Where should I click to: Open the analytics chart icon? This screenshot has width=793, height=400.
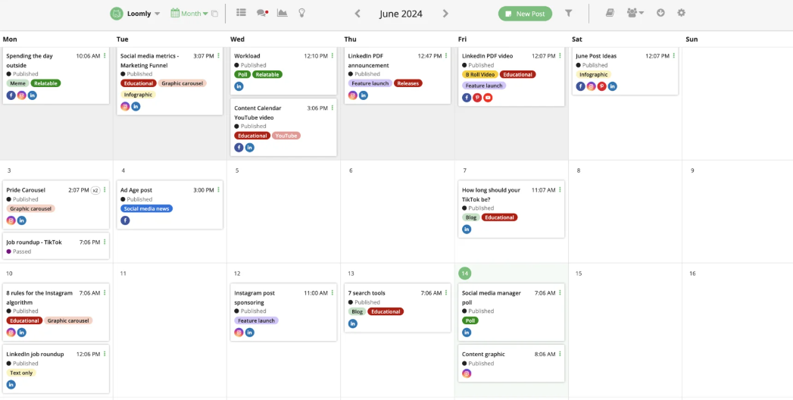coord(283,13)
